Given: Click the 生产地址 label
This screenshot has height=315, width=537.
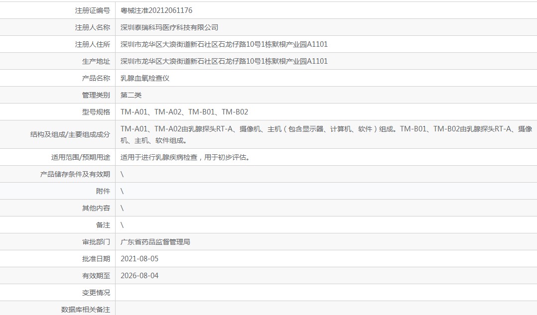Looking at the screenshot, I should coord(96,61).
